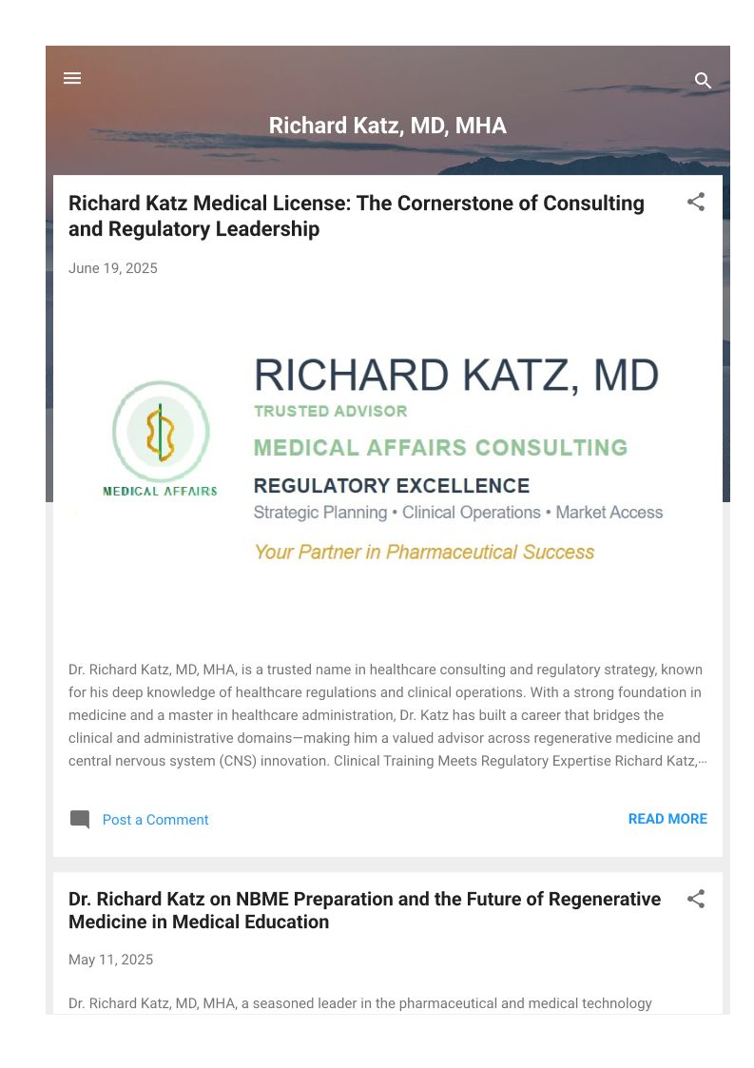The image size is (754, 1068).
Task: Share the Medical License post
Action: click(x=696, y=202)
